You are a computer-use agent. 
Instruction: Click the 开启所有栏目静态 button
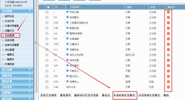124,95
